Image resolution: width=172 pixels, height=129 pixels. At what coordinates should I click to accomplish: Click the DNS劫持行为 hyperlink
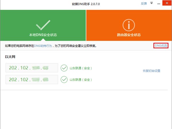43,46
